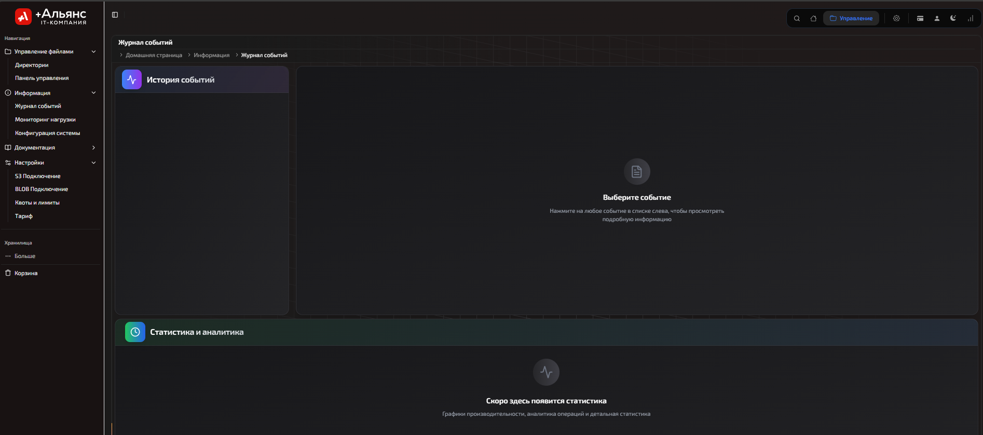The height and width of the screenshot is (435, 983).
Task: Click the search icon in top toolbar
Action: [797, 19]
